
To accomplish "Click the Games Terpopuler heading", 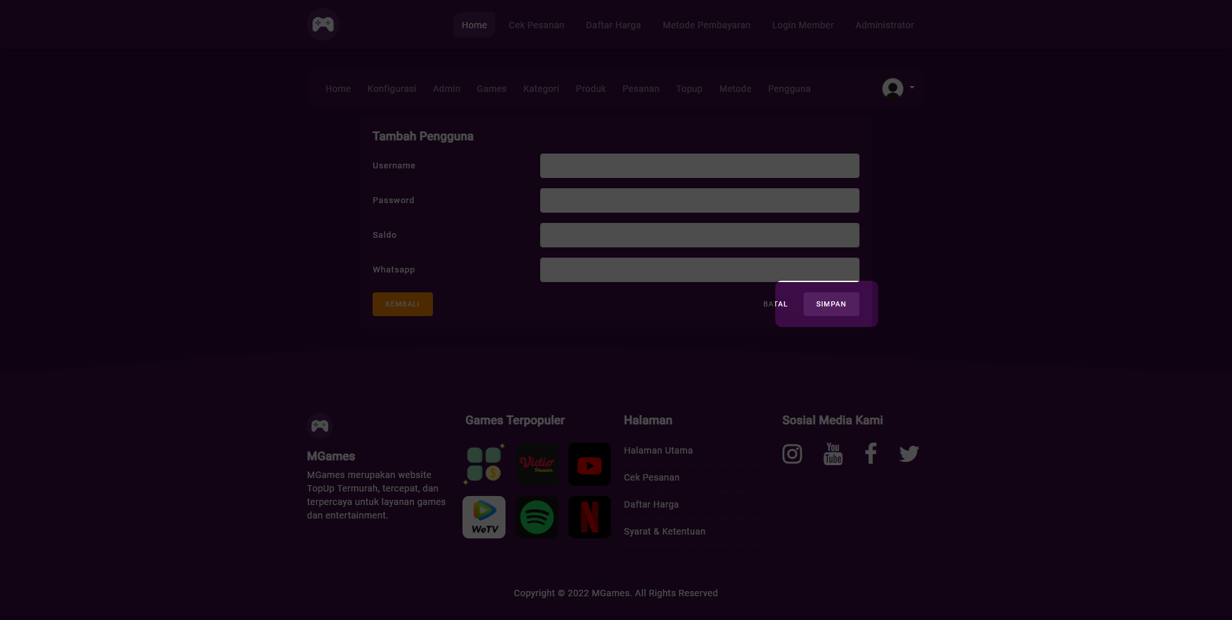I will click(515, 420).
